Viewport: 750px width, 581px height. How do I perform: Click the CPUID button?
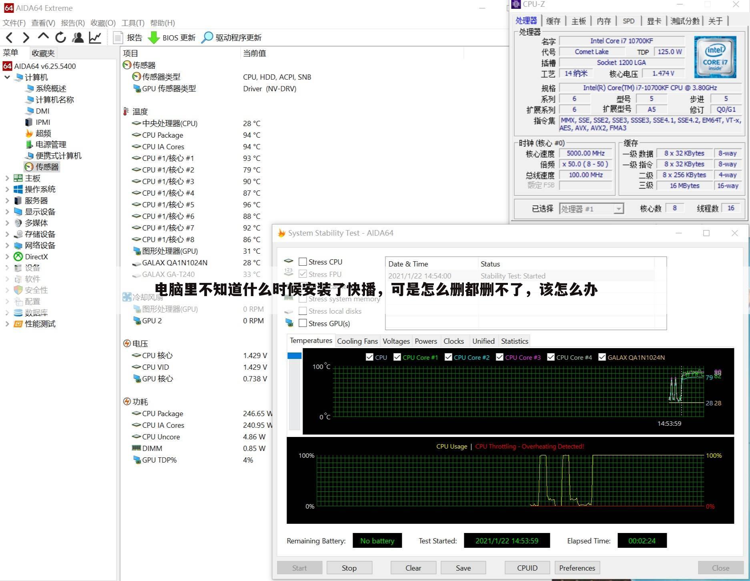click(x=527, y=568)
